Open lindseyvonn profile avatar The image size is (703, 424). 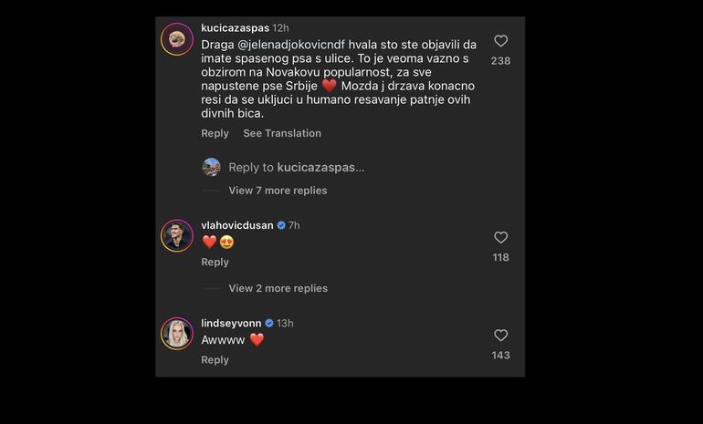tap(177, 334)
